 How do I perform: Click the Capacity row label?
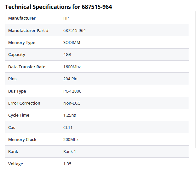point(17,55)
